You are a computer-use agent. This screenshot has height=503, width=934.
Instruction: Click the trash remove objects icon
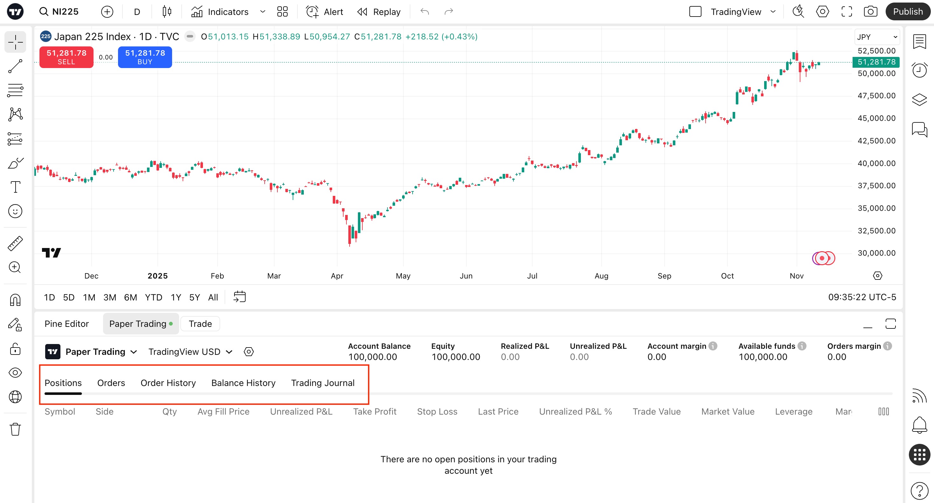15,429
